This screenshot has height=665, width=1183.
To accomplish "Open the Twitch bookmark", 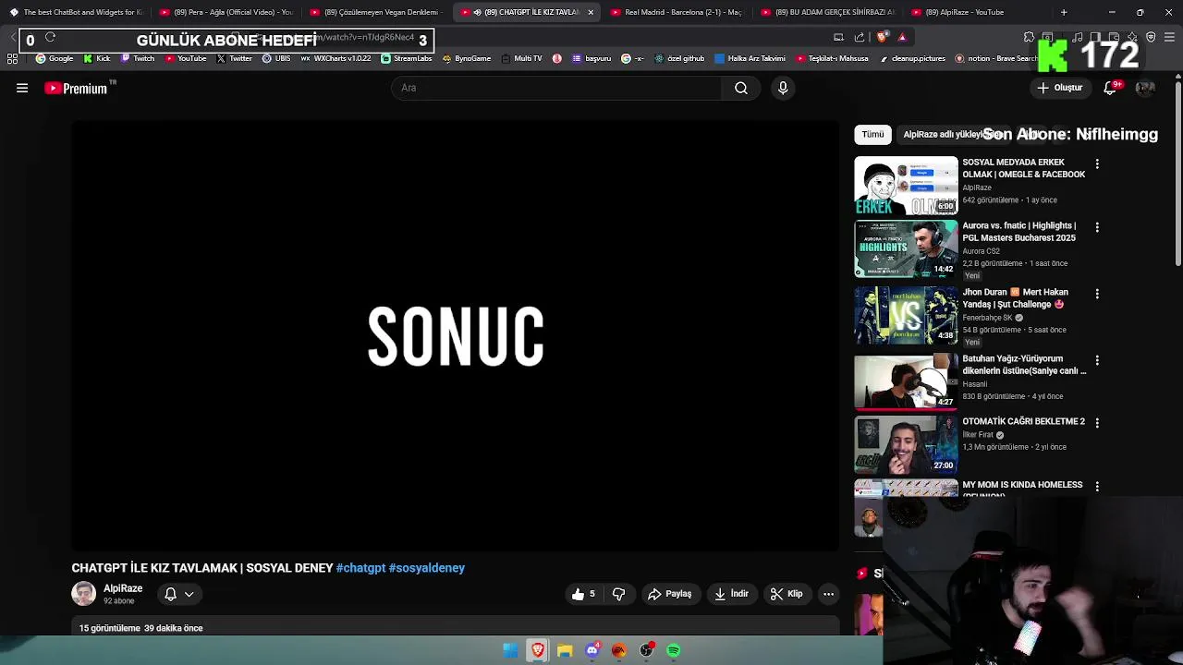I will pos(138,58).
